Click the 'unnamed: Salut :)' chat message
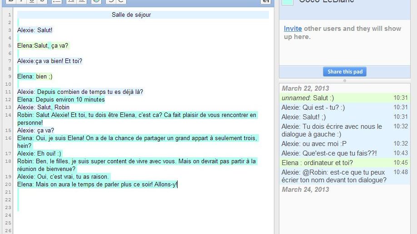This screenshot has height=234, width=417. point(307,98)
